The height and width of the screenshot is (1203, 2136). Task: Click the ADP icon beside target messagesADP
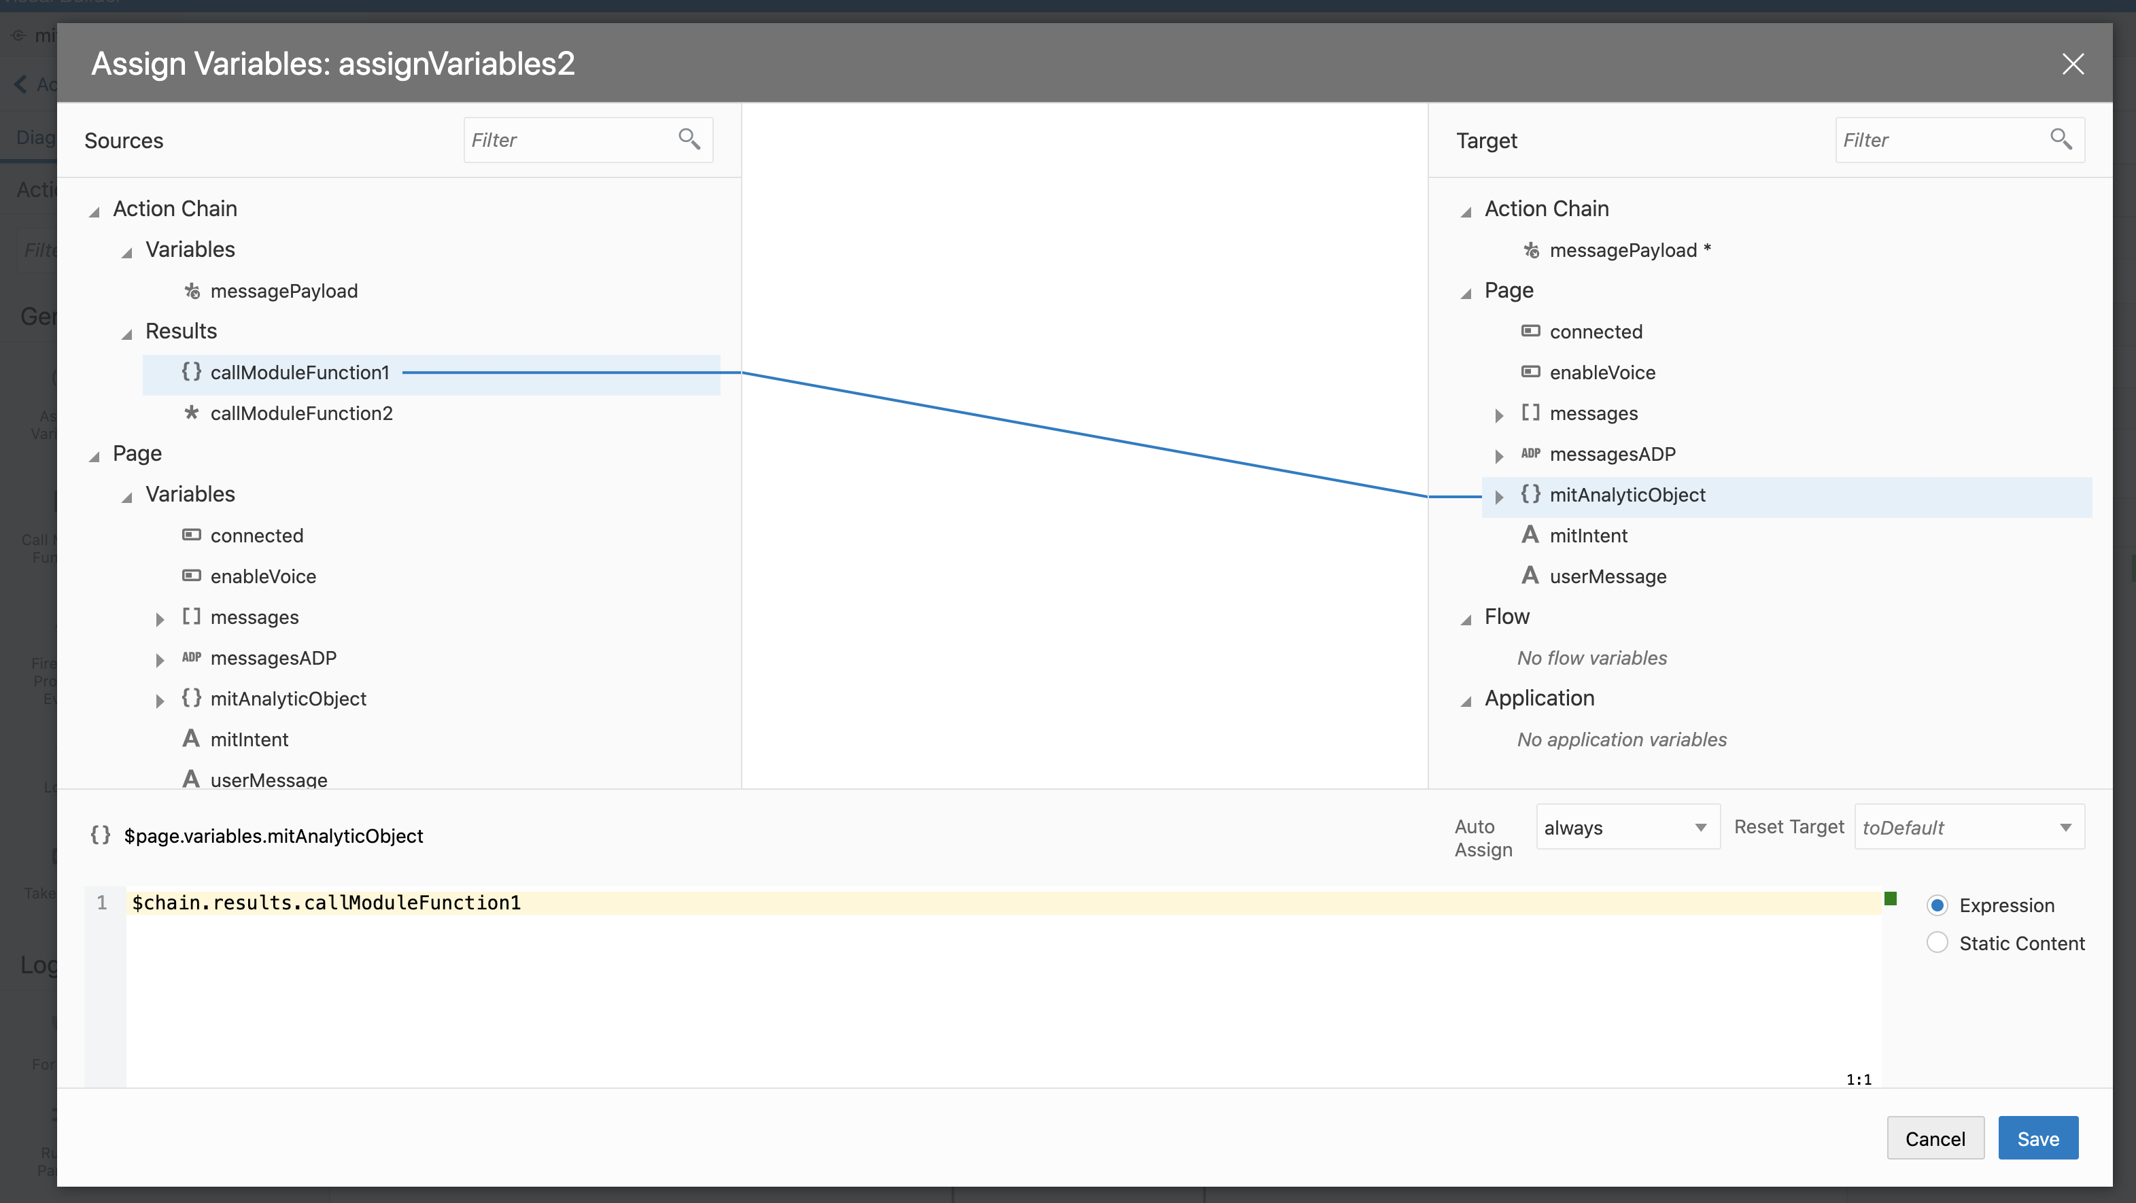(x=1531, y=453)
